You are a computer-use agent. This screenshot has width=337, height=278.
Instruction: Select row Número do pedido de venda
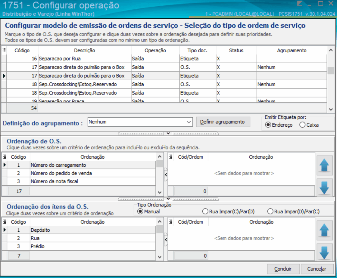coord(81,173)
